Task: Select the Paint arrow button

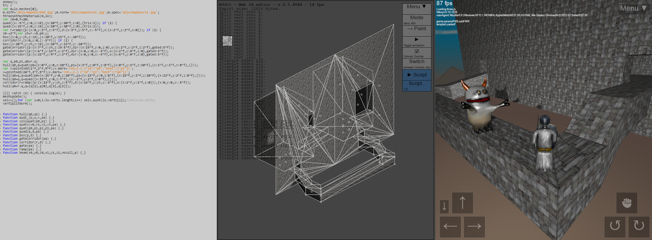Action: tap(416, 31)
